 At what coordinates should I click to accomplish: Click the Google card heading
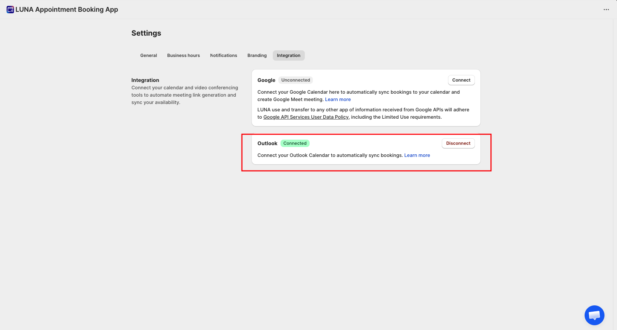(x=267, y=80)
